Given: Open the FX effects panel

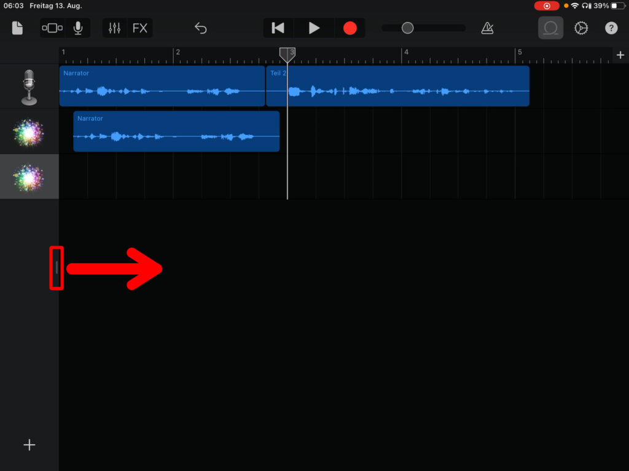Looking at the screenshot, I should click(140, 28).
